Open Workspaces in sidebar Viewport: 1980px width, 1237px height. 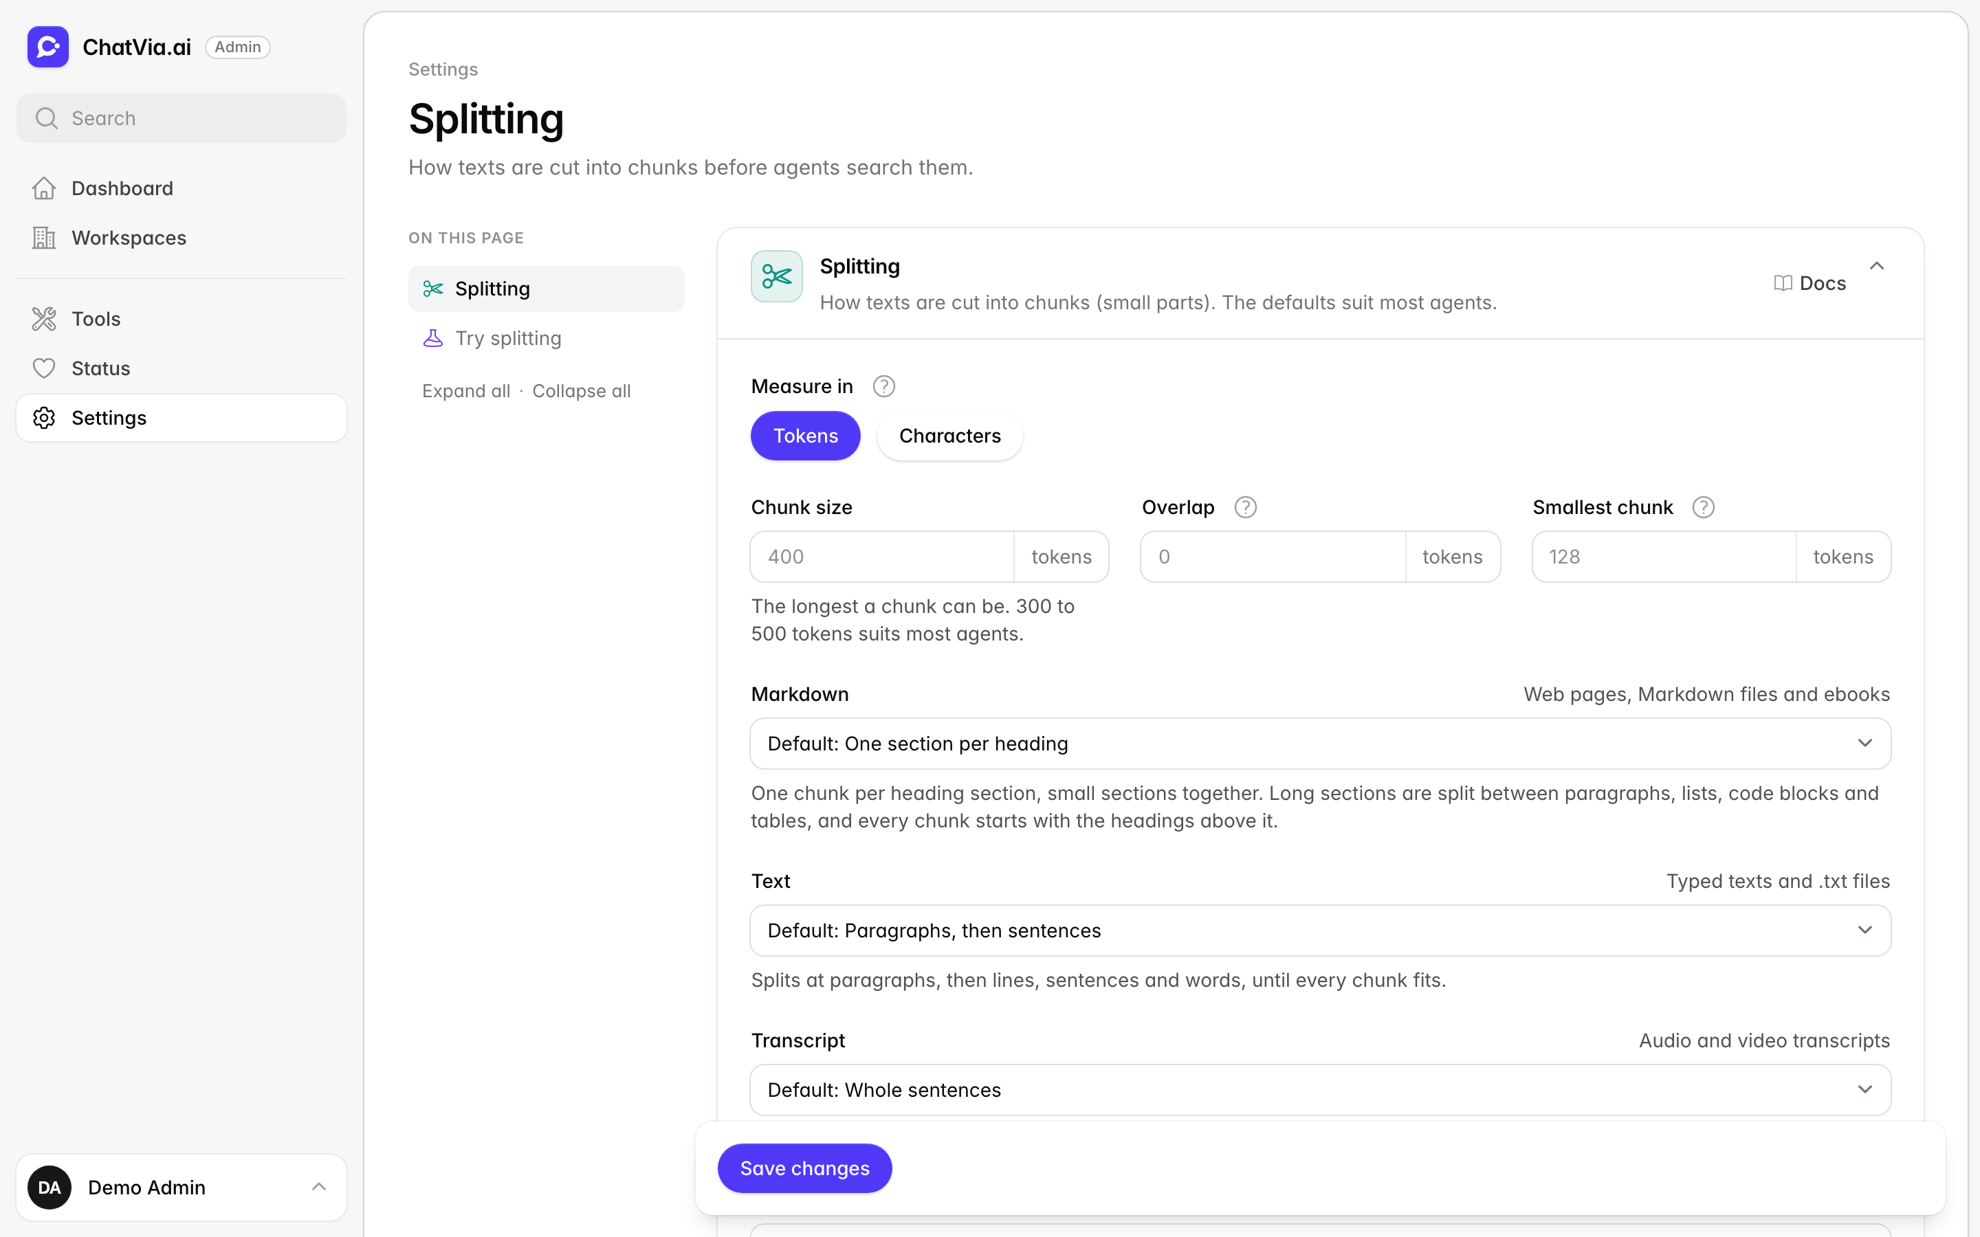(x=181, y=238)
